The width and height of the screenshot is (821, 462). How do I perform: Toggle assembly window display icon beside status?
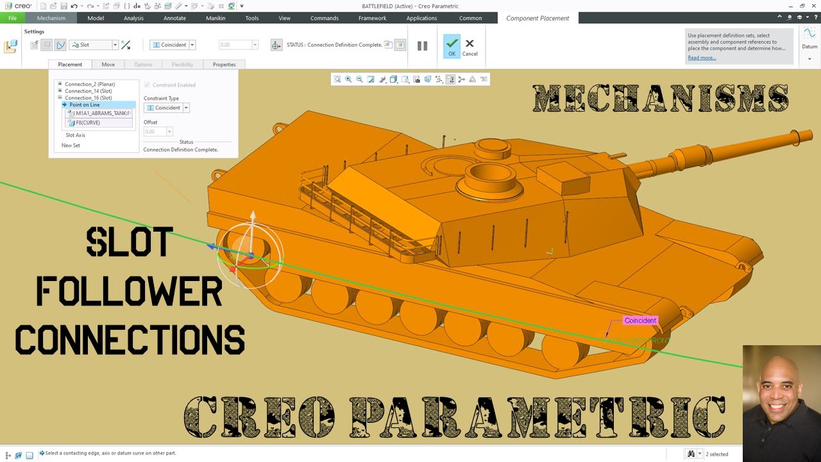click(400, 45)
